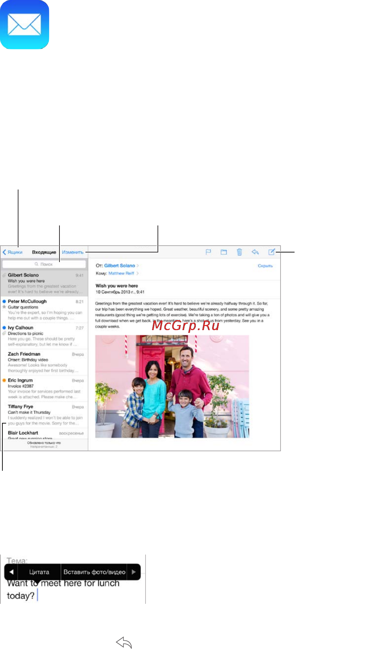The height and width of the screenshot is (650, 367).
Task: Open Peter McCullough's Guitar questions email
Action: click(x=44, y=310)
